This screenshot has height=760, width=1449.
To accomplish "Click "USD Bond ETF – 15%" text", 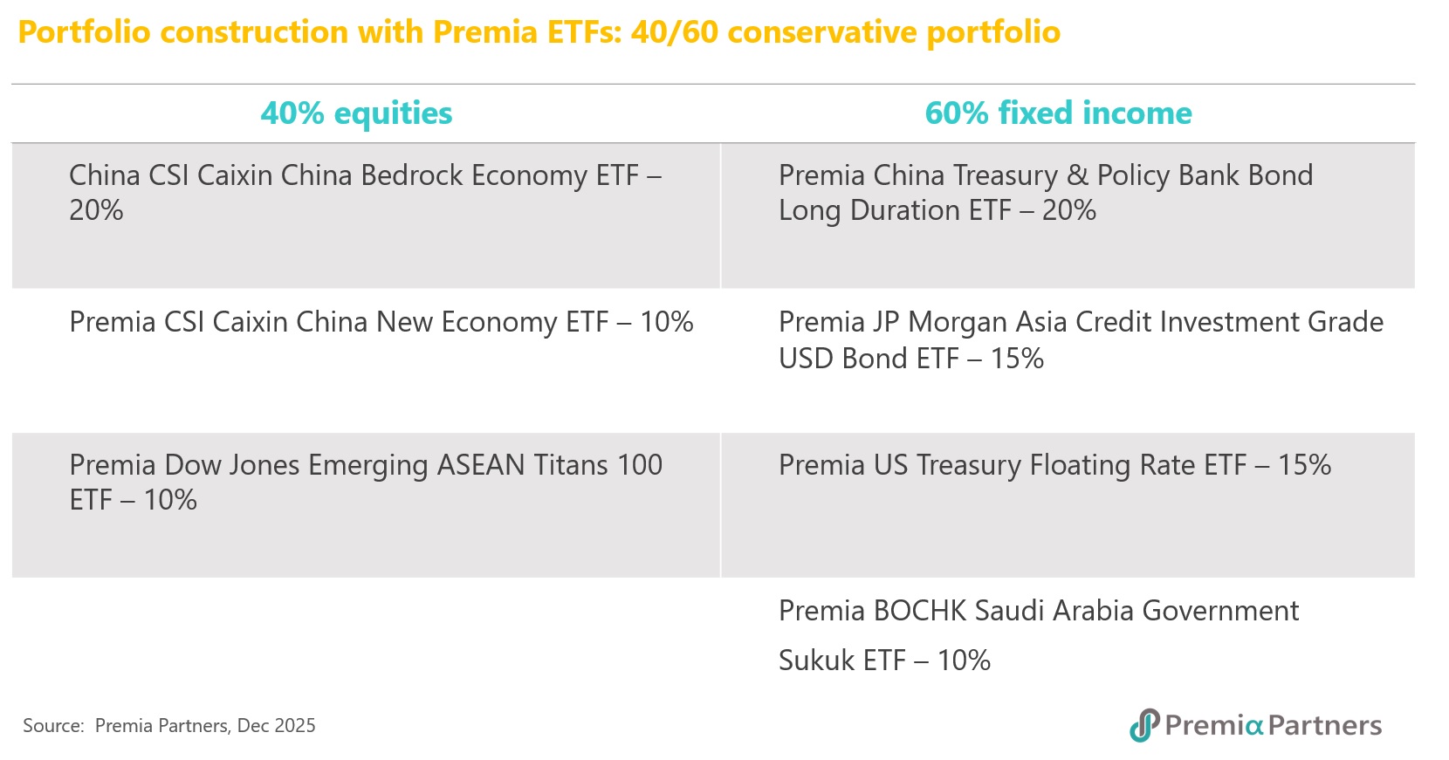I will pos(910,359).
